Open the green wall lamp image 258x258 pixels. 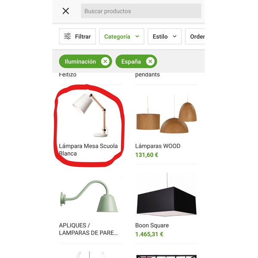(x=89, y=197)
